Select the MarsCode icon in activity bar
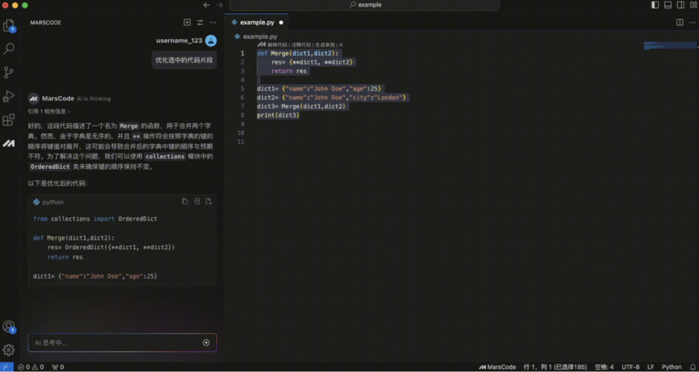 tap(8, 144)
